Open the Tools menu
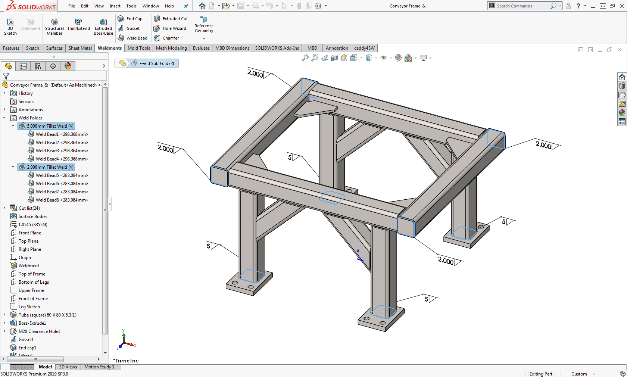The image size is (627, 377). click(131, 6)
